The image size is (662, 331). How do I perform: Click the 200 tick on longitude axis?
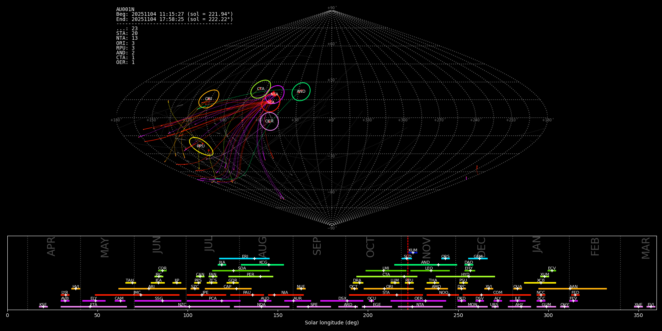(368, 315)
